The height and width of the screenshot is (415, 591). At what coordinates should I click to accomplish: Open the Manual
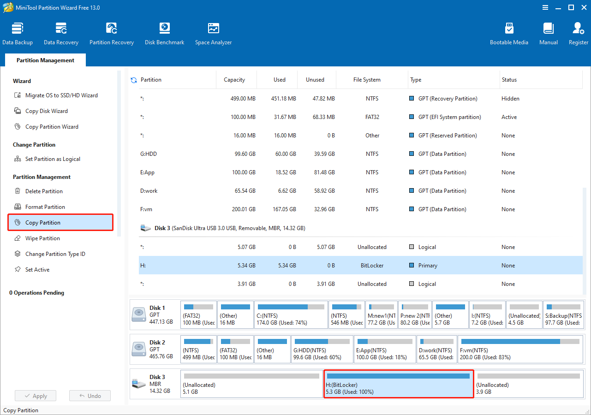(548, 32)
